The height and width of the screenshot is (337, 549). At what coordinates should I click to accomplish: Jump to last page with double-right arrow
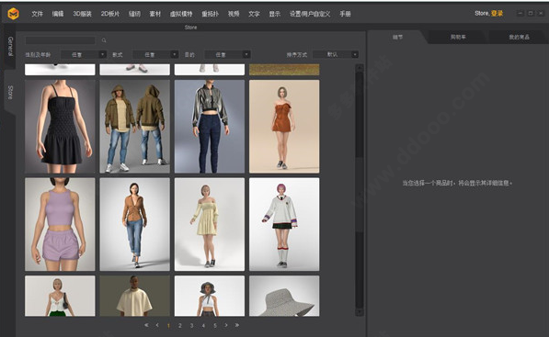click(237, 325)
